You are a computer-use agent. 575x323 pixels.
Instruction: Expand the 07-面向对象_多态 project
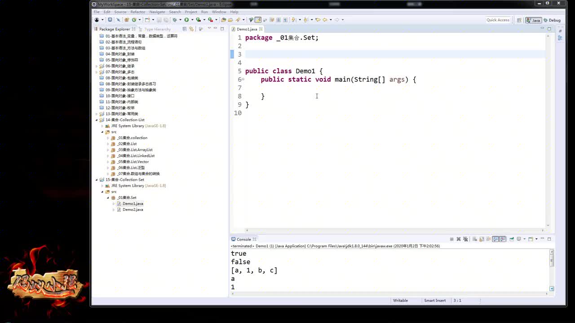[x=97, y=72]
